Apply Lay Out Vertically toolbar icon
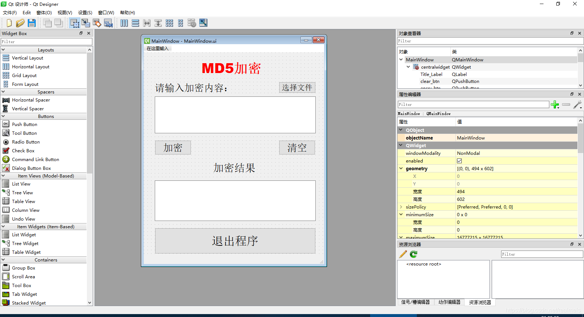This screenshot has width=584, height=317. click(135, 23)
